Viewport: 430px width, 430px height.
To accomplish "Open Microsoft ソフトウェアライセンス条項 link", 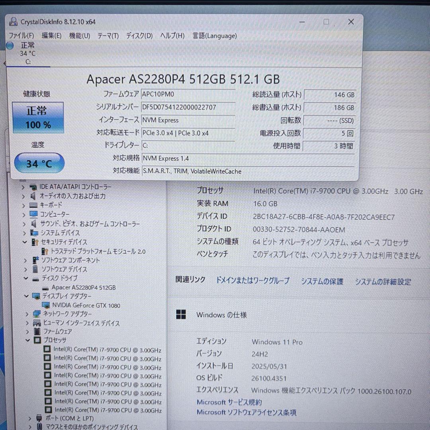I will coord(246,412).
